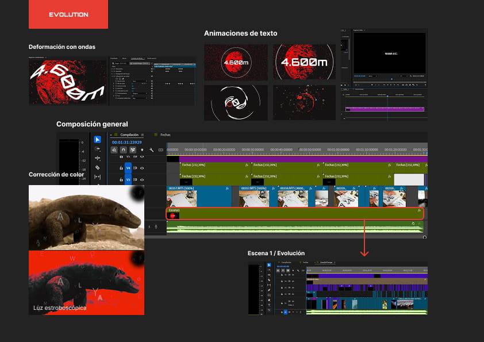
Task: Pick the Razor tool
Action: (97, 168)
